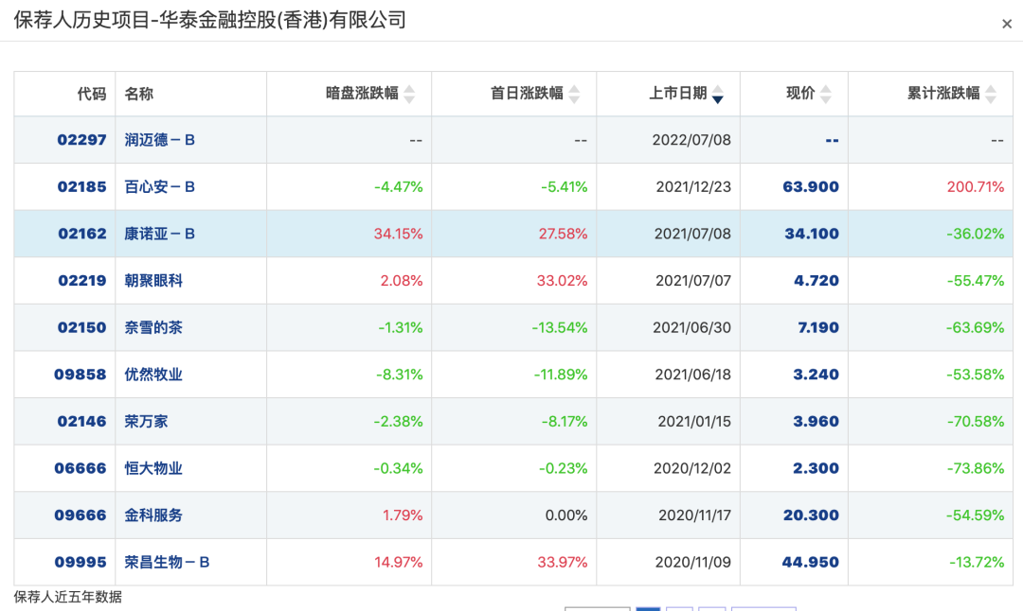Open the 润迈德－B stock name
This screenshot has height=611, width=1023.
coord(160,140)
